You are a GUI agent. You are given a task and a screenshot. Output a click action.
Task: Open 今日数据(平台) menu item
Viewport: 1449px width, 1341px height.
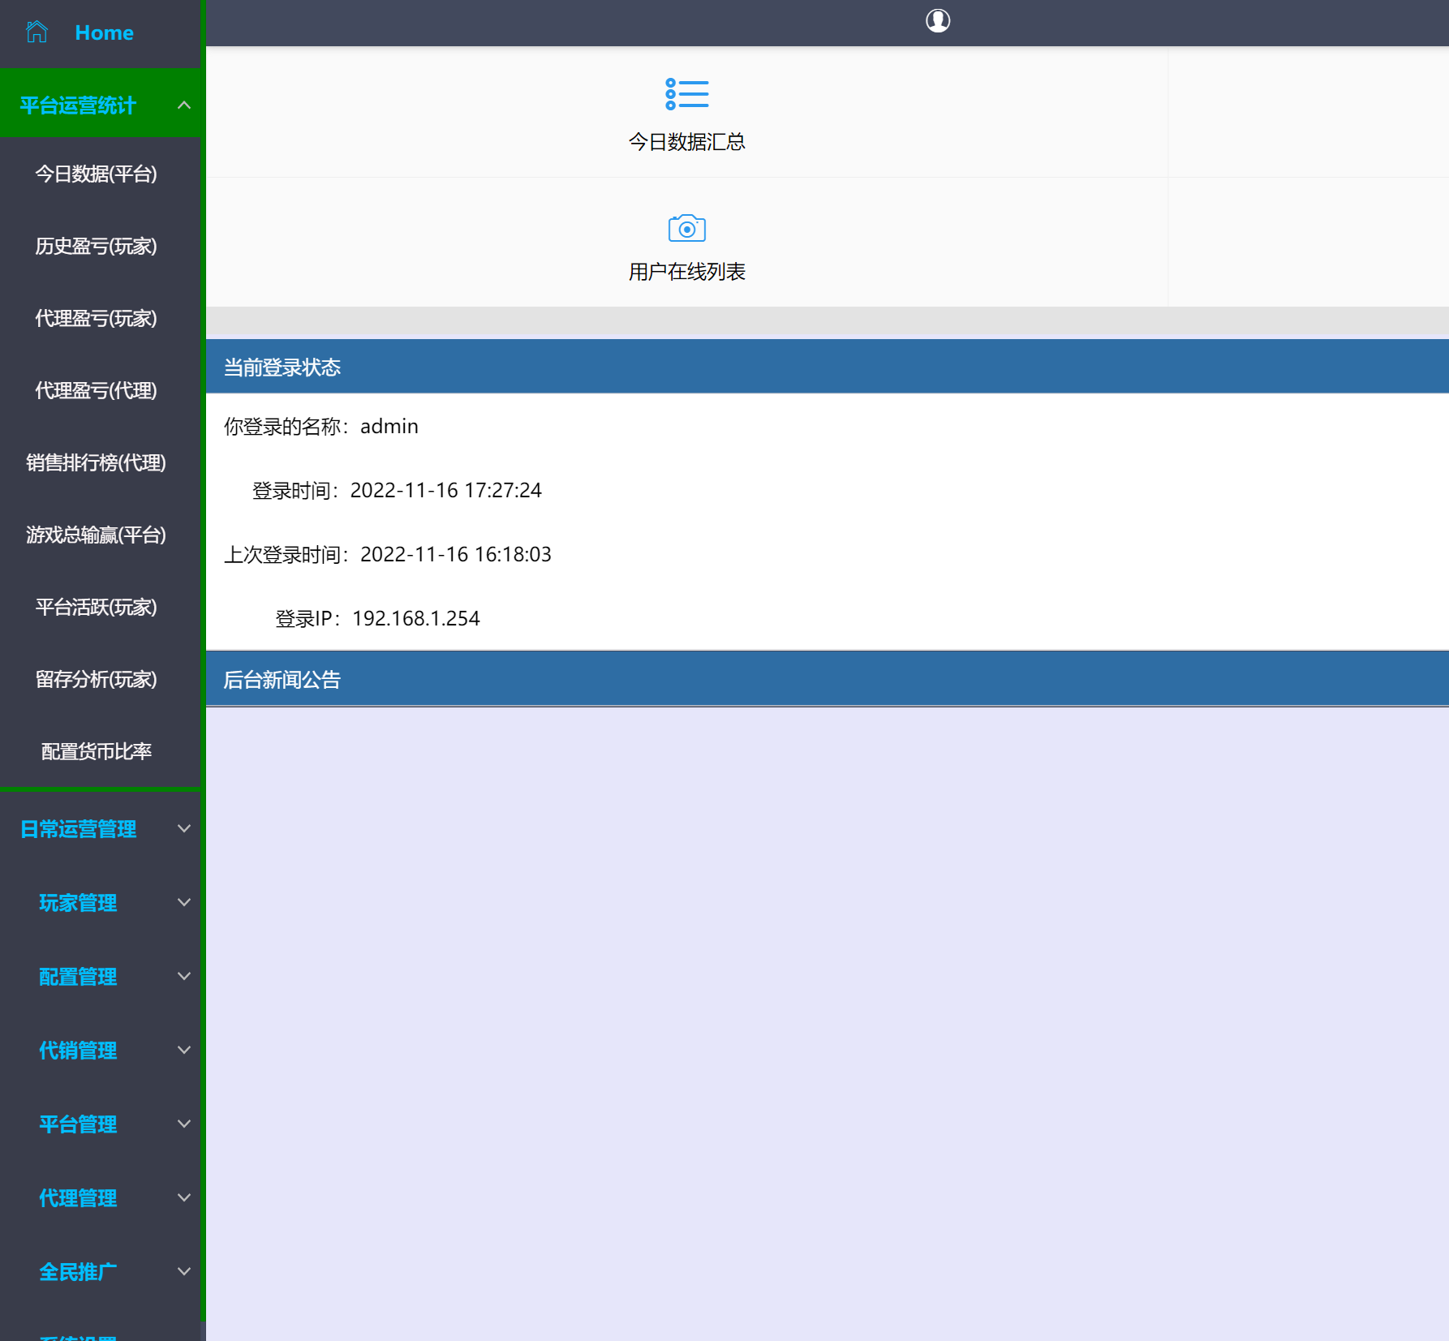point(96,174)
